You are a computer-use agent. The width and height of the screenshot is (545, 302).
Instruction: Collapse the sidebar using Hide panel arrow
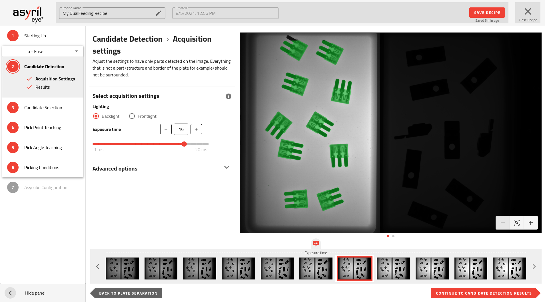10,293
